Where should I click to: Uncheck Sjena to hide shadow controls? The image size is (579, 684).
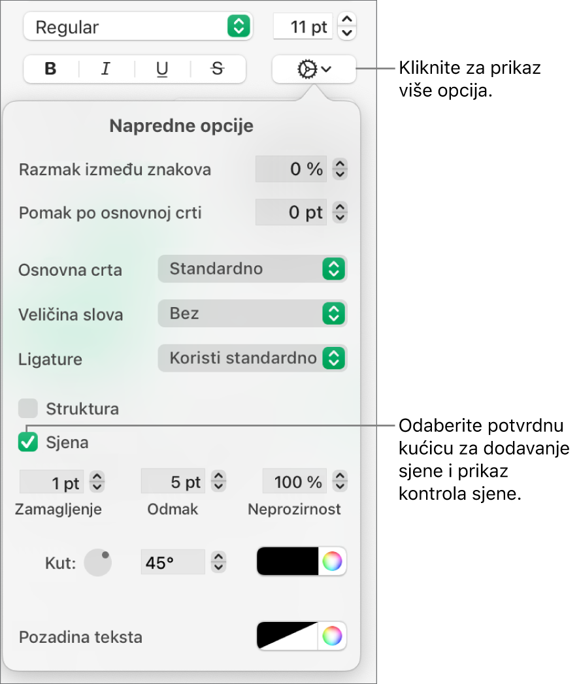pyautogui.click(x=27, y=442)
